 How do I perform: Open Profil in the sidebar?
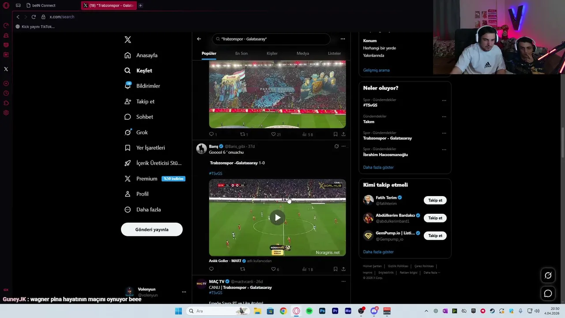tap(136, 194)
